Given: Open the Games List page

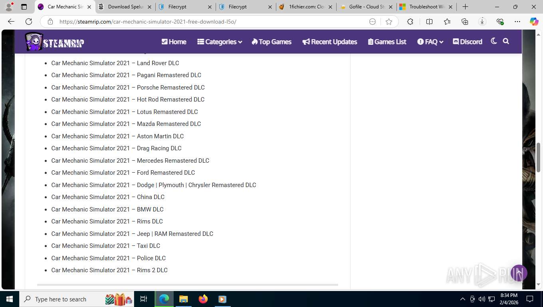Looking at the screenshot, I should point(387,42).
